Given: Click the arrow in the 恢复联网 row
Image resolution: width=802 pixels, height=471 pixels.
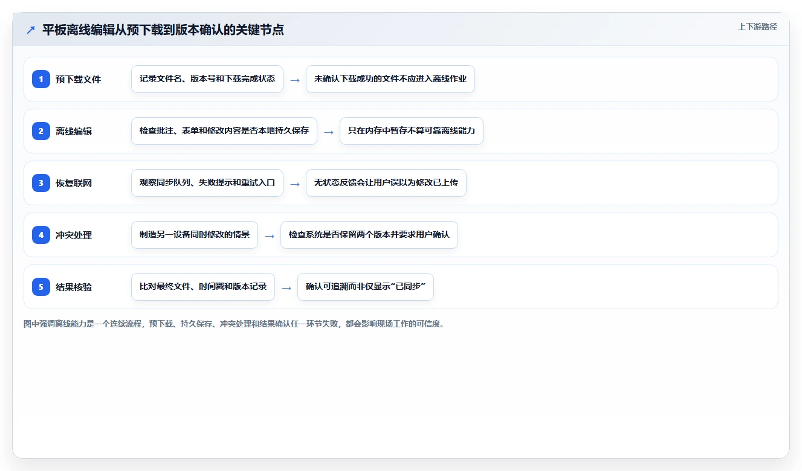Looking at the screenshot, I should pos(295,184).
